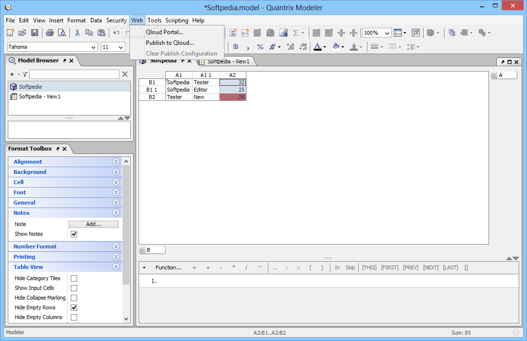527x341 pixels.
Task: Open the Scripting menu
Action: point(177,20)
